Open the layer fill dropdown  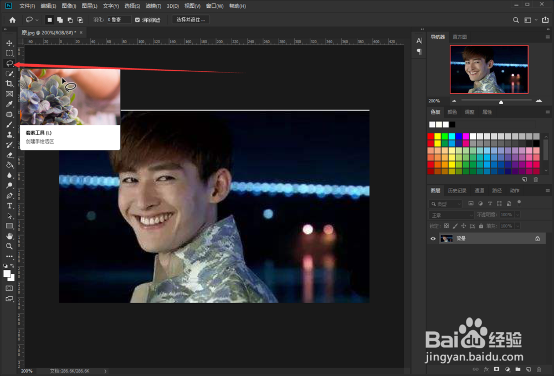pos(517,226)
